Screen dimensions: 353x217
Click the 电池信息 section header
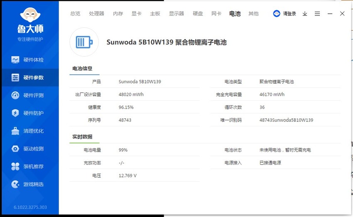coord(82,68)
